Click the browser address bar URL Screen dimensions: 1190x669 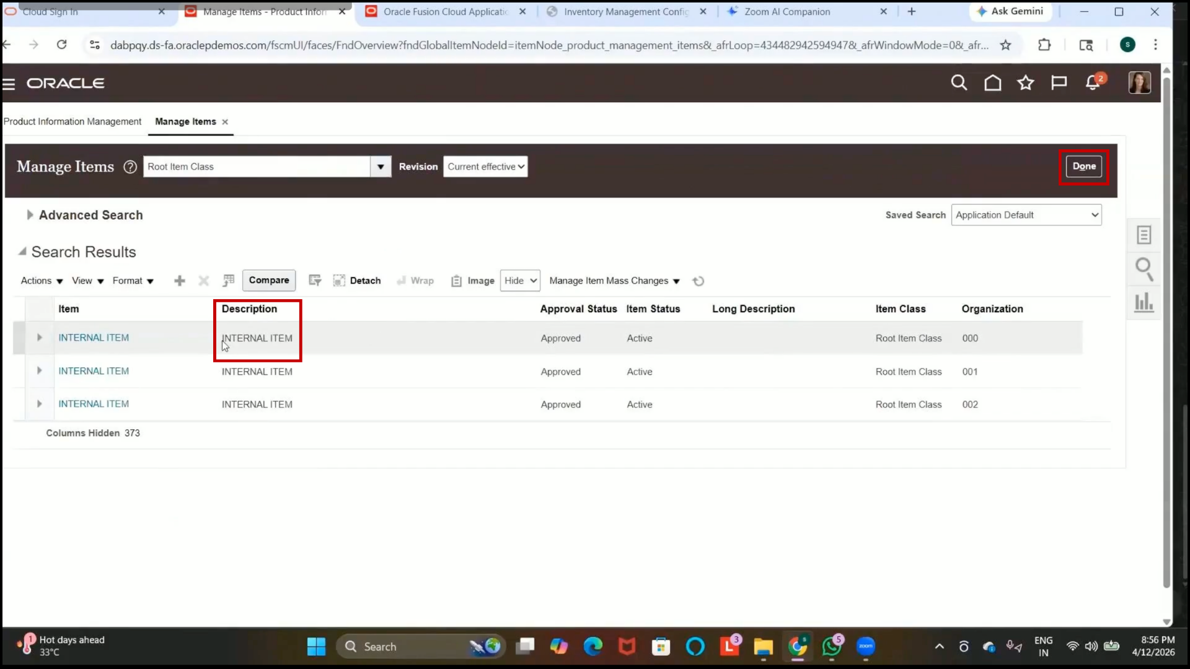(x=549, y=45)
